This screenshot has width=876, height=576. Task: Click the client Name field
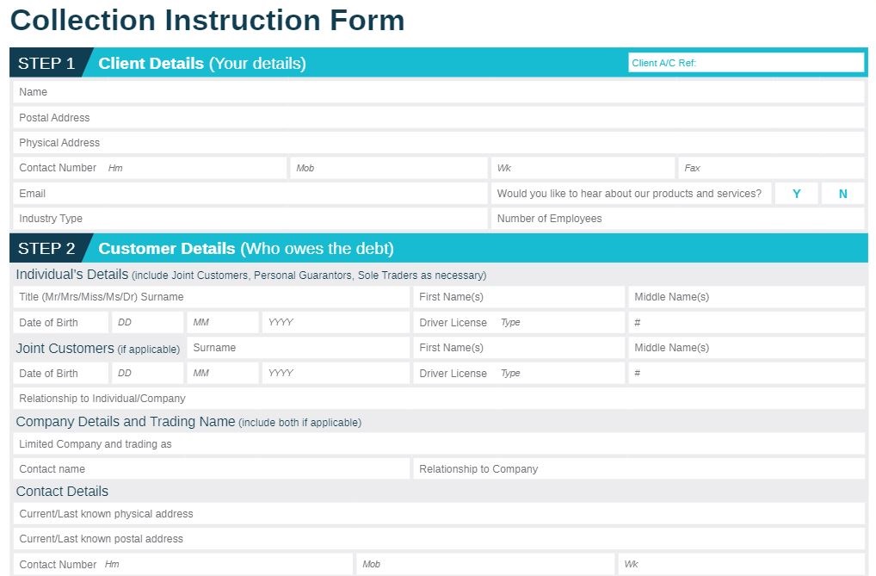pyautogui.click(x=439, y=92)
